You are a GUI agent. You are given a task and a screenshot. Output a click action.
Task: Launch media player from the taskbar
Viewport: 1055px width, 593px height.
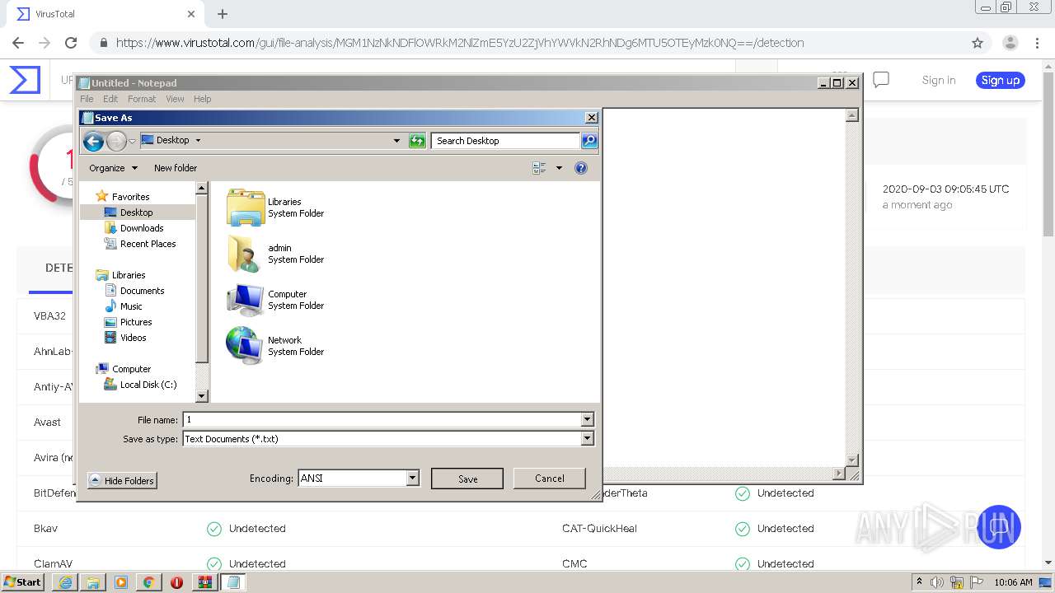click(121, 582)
